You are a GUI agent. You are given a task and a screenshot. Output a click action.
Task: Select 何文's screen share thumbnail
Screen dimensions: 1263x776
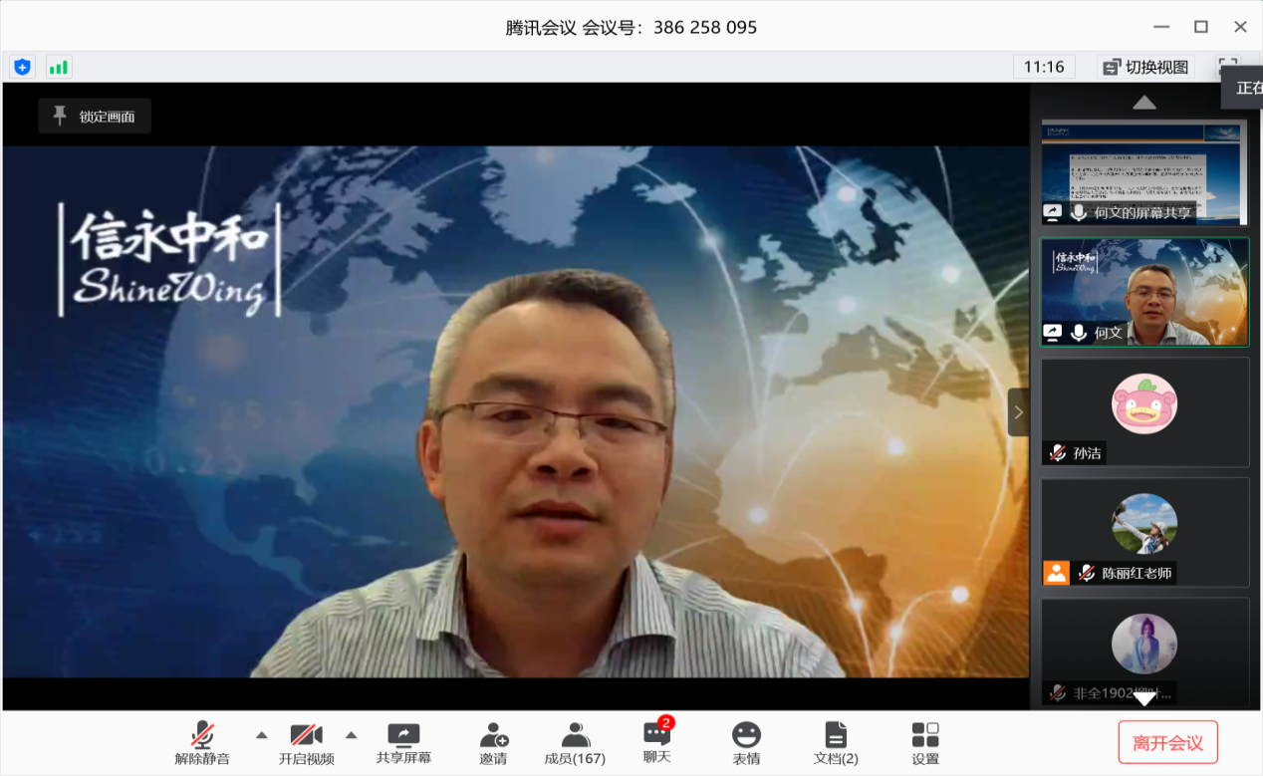(1144, 172)
